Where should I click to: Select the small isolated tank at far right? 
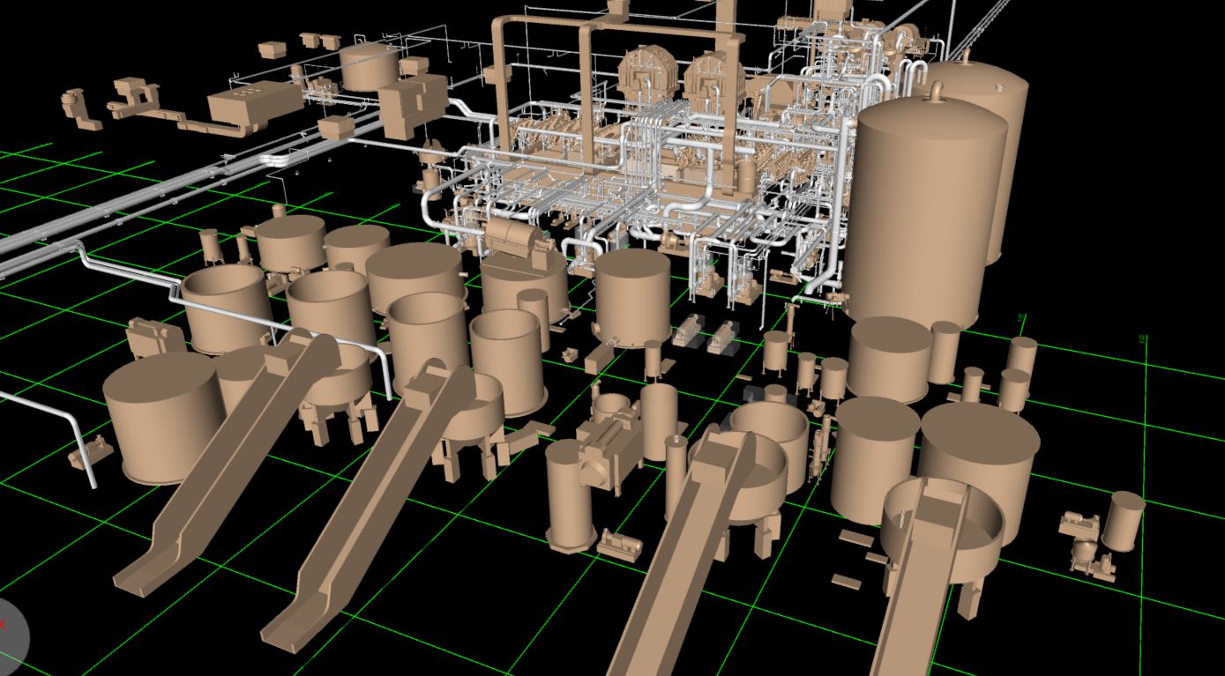tap(1123, 520)
